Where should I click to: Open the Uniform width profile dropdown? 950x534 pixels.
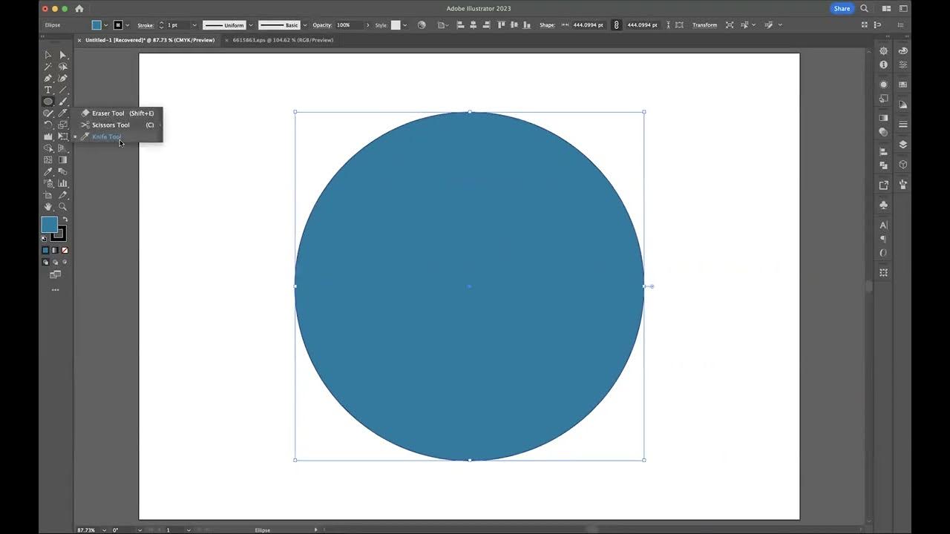(251, 25)
